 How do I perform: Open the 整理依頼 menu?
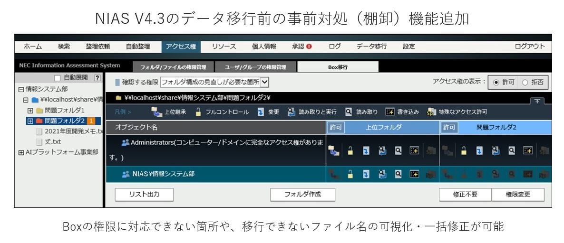tap(98, 47)
